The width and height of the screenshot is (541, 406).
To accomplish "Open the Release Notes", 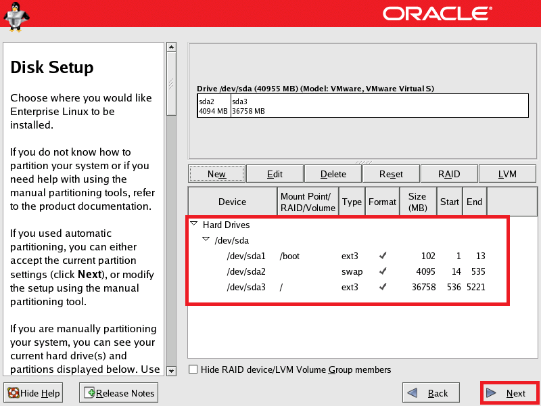I will (119, 393).
